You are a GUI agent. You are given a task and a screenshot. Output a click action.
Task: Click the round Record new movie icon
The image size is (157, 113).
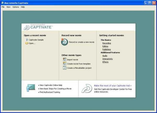[64, 42]
